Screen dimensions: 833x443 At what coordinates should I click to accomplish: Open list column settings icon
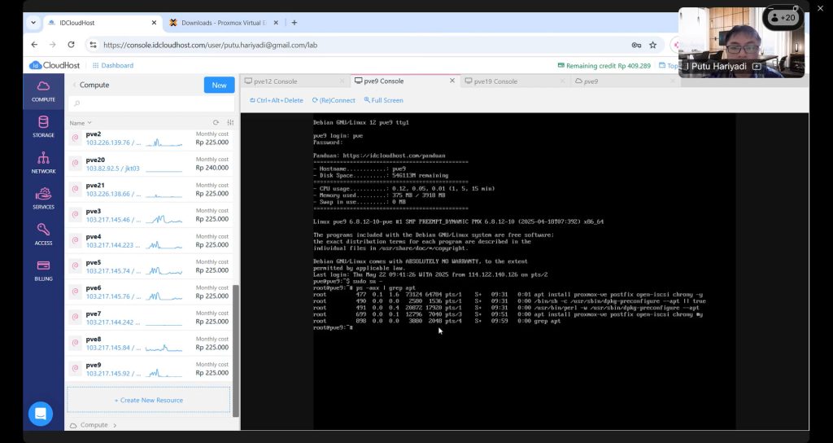point(230,122)
